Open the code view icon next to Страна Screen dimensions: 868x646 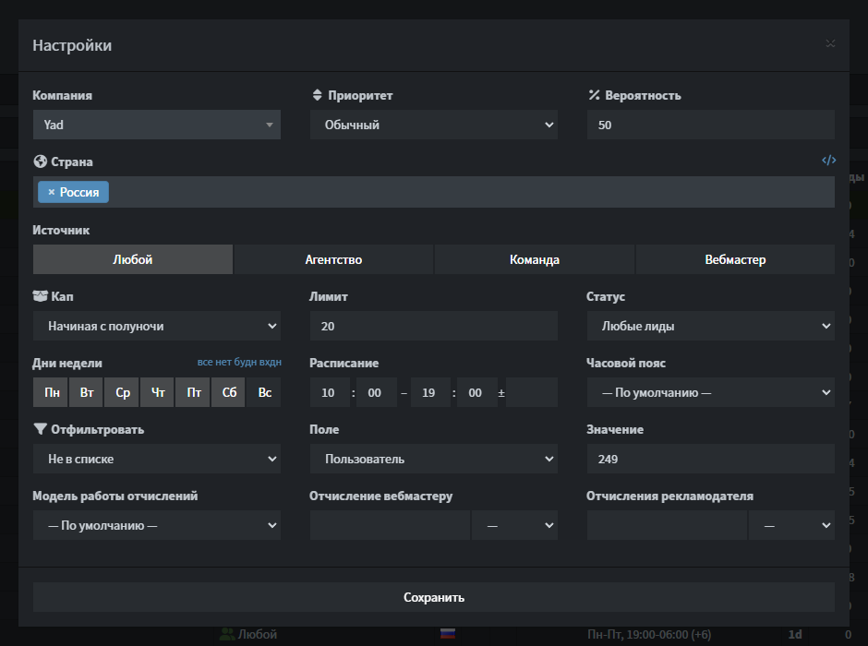click(x=828, y=161)
